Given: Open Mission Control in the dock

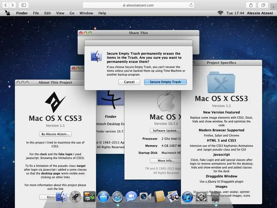Looking at the screenshot, I should point(89,197).
